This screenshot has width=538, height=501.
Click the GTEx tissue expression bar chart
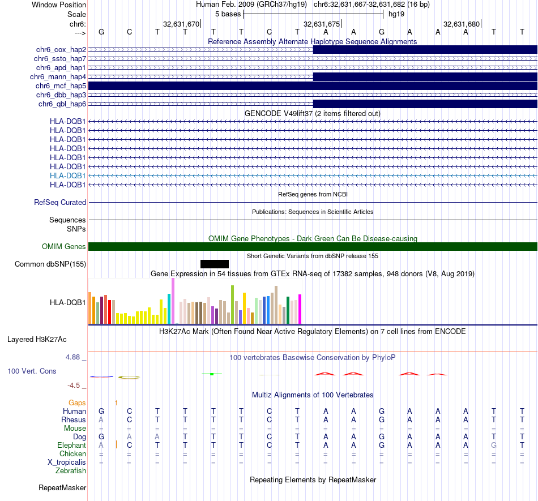click(195, 301)
